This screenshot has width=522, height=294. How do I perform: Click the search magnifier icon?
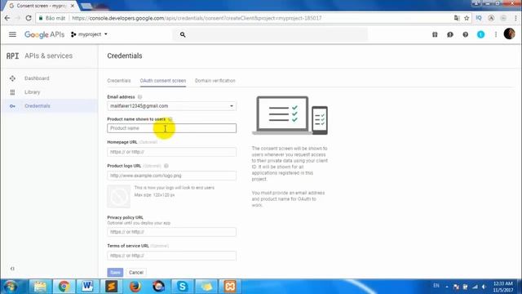pos(183,34)
